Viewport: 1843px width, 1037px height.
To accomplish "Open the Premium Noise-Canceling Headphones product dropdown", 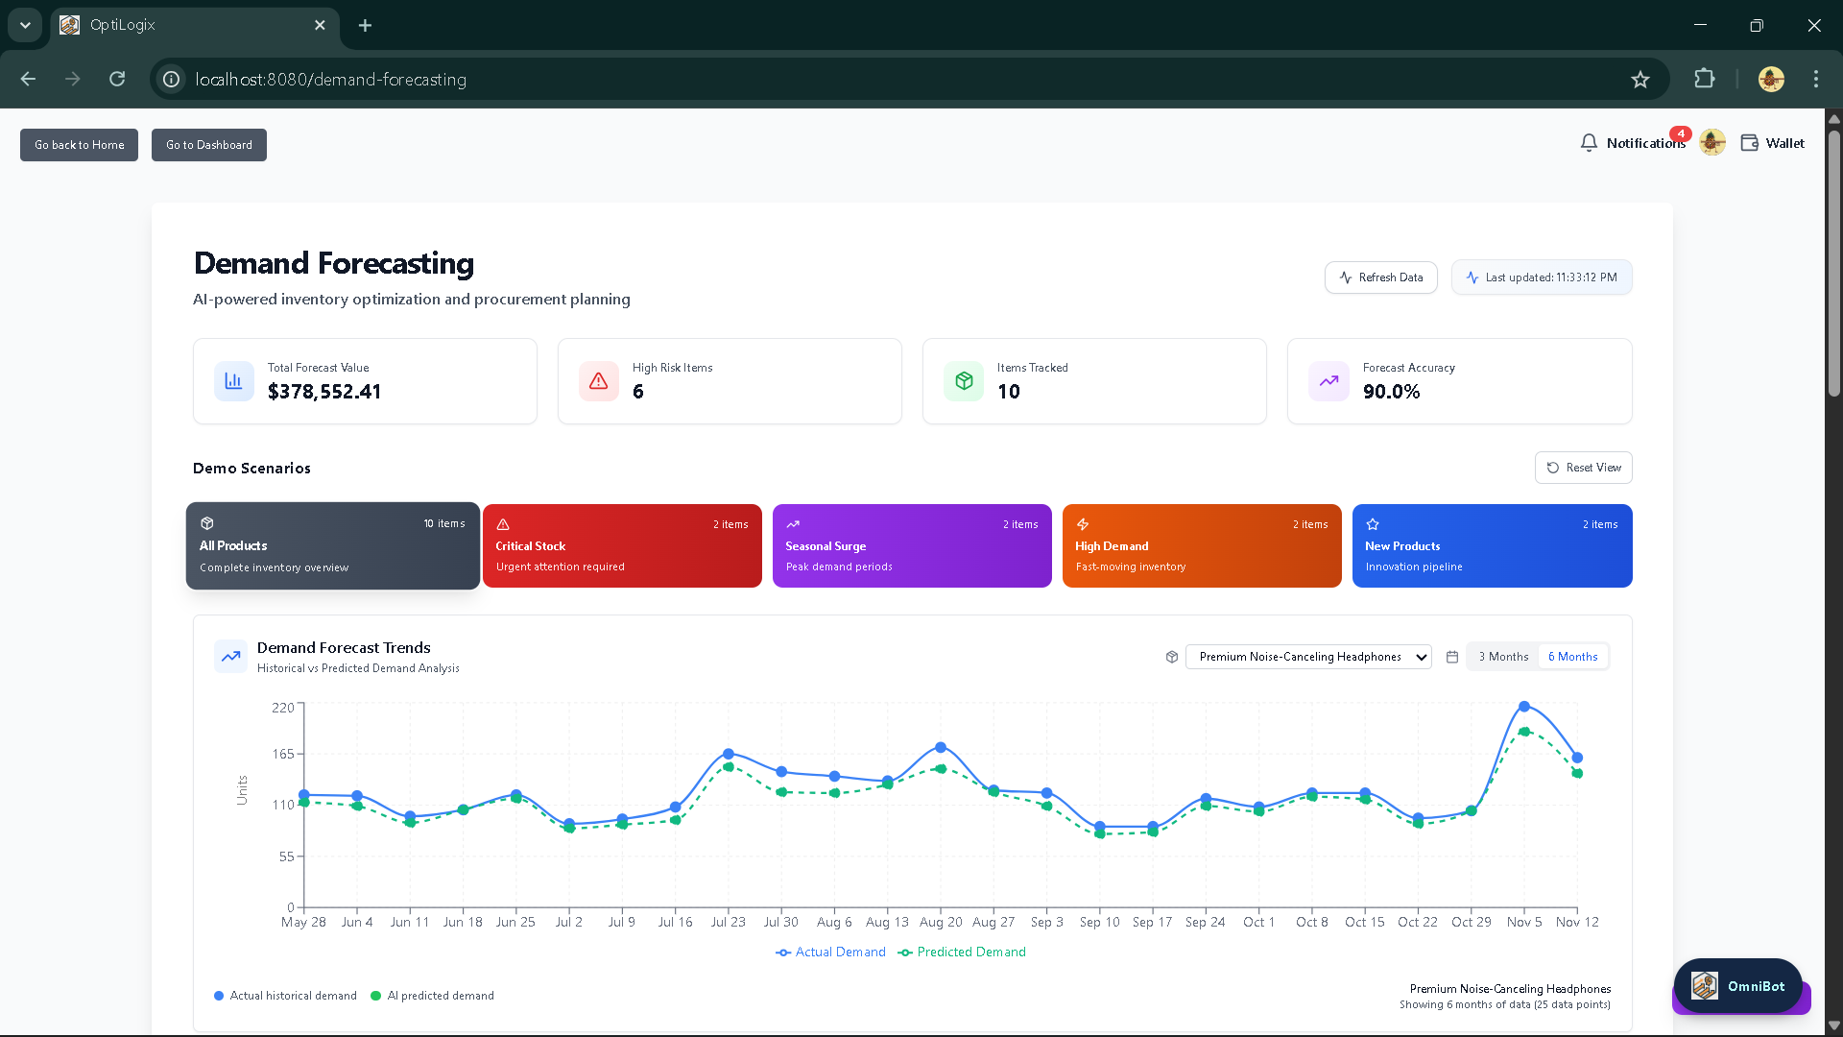I will [1307, 657].
